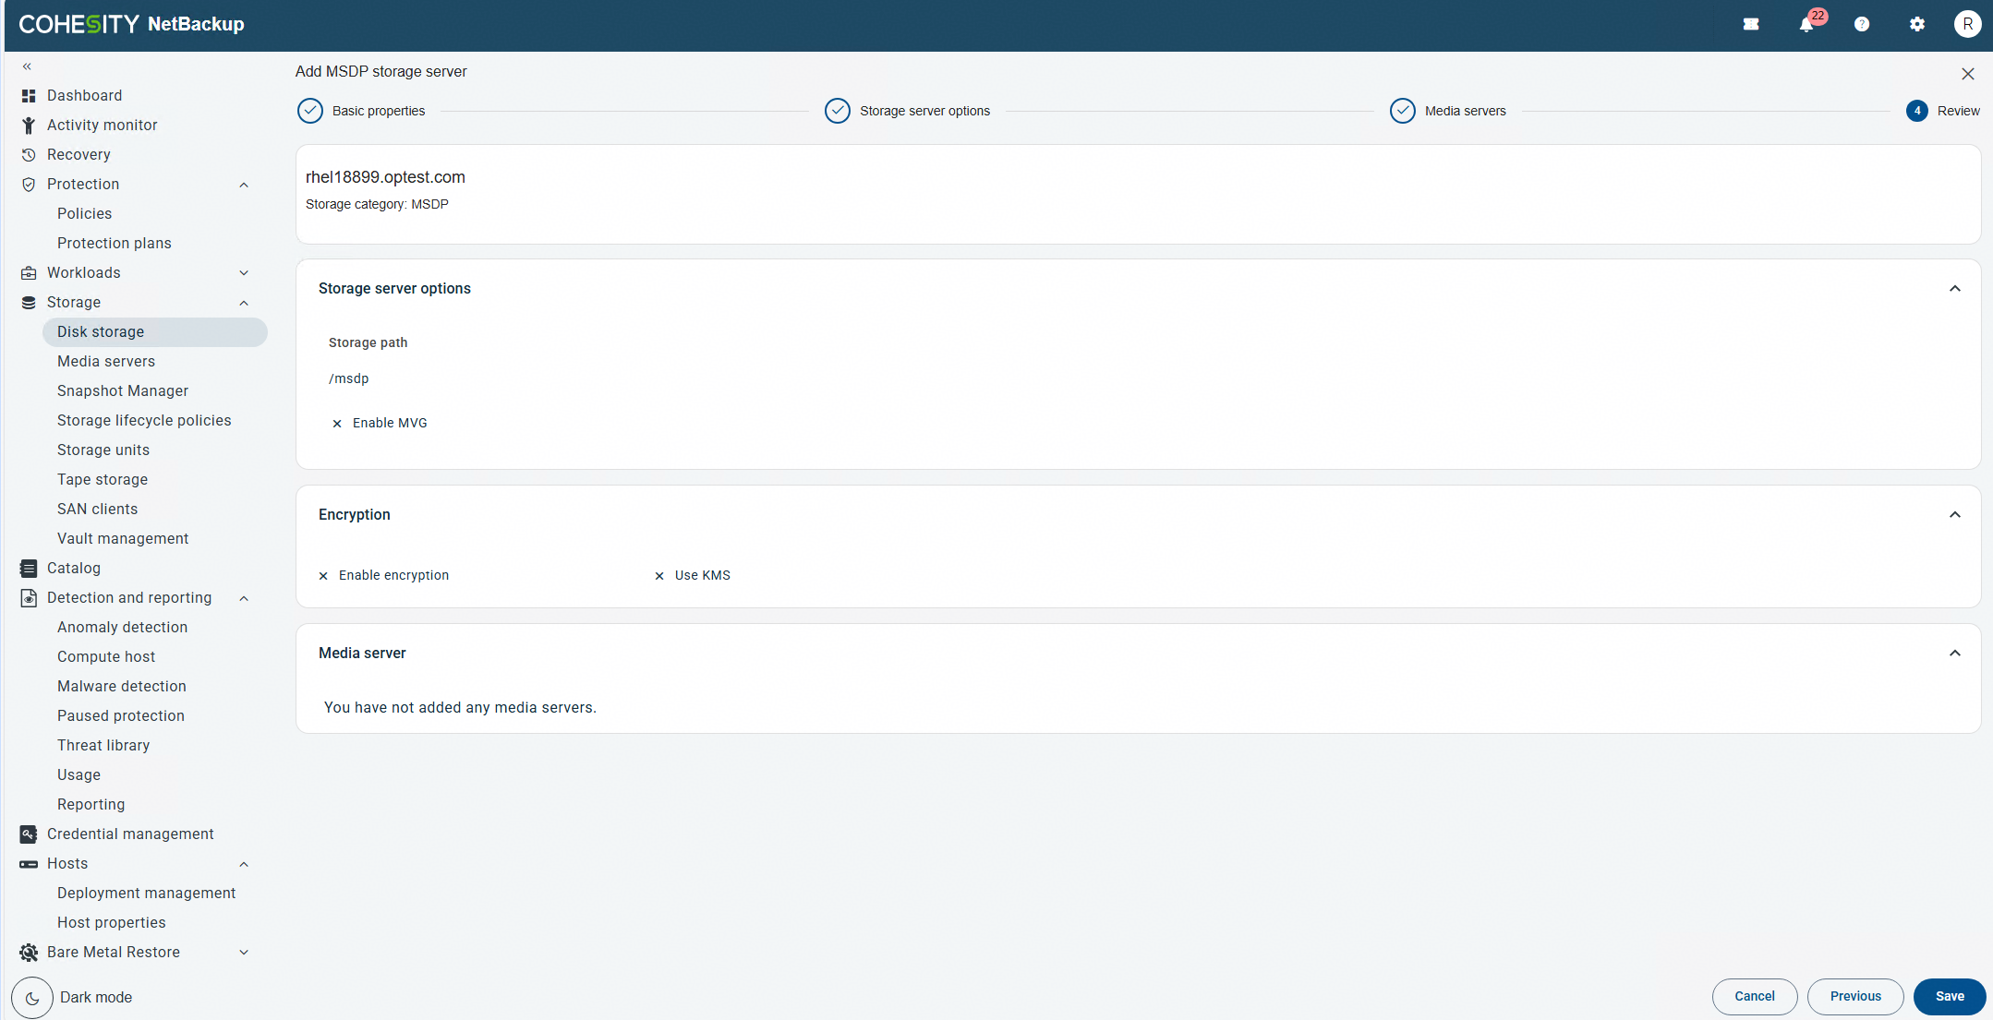The image size is (1993, 1020).
Task: Collapse the Media server panel
Action: tap(1955, 654)
